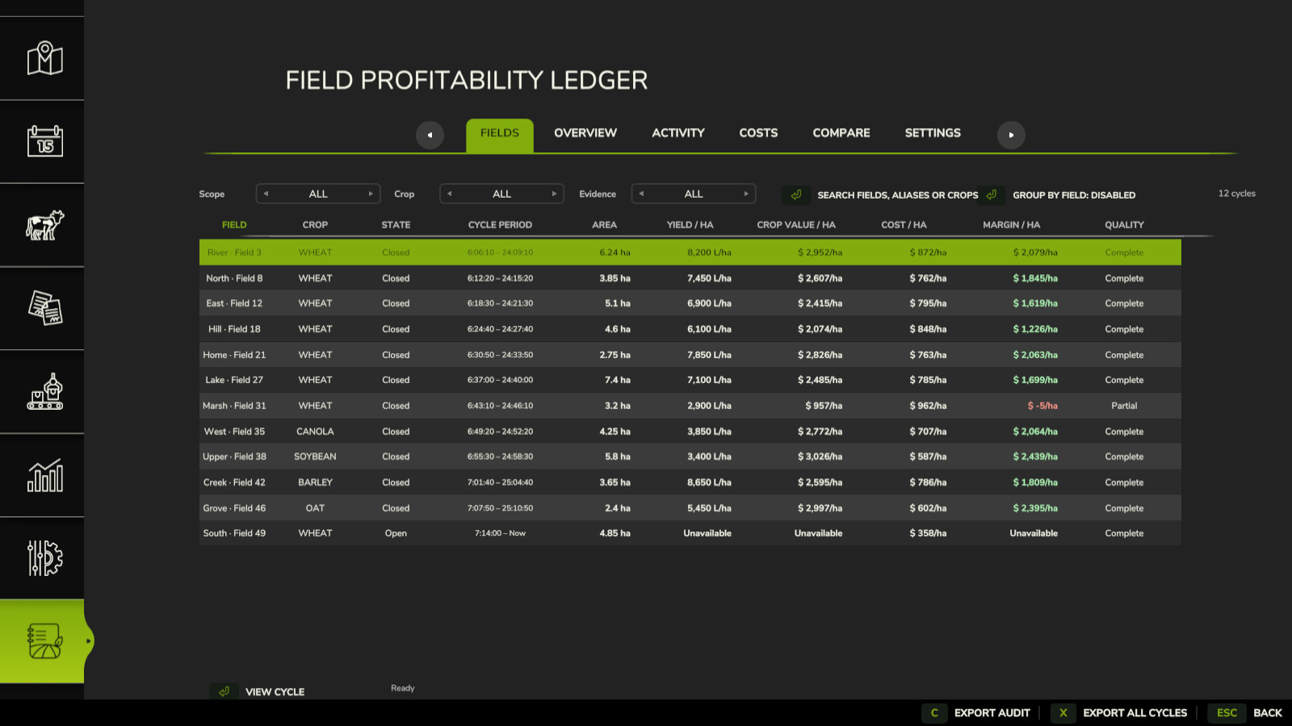Switch to the Settings tab
This screenshot has height=726, width=1292.
(x=933, y=133)
